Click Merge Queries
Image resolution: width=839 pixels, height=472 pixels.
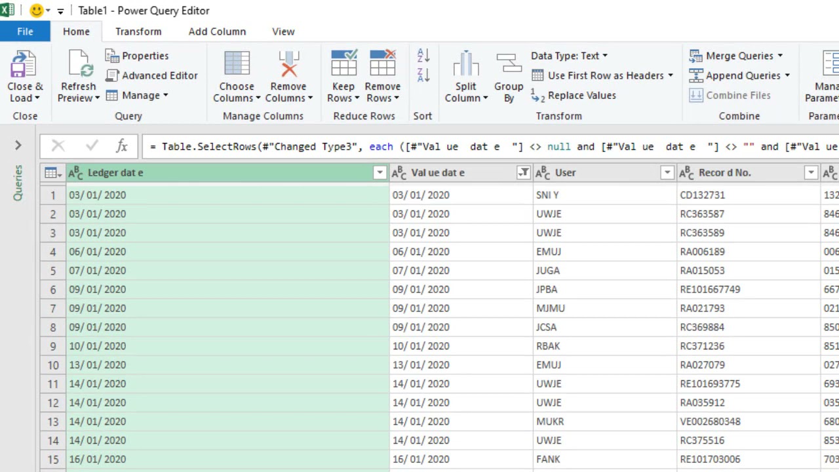coord(739,56)
